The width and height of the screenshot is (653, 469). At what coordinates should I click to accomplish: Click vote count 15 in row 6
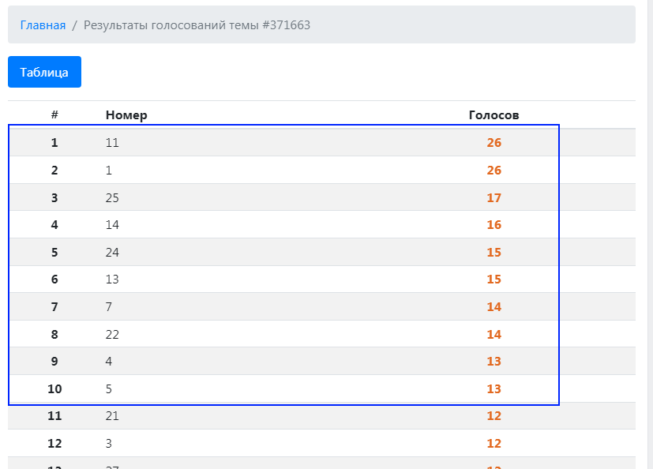[x=494, y=280]
